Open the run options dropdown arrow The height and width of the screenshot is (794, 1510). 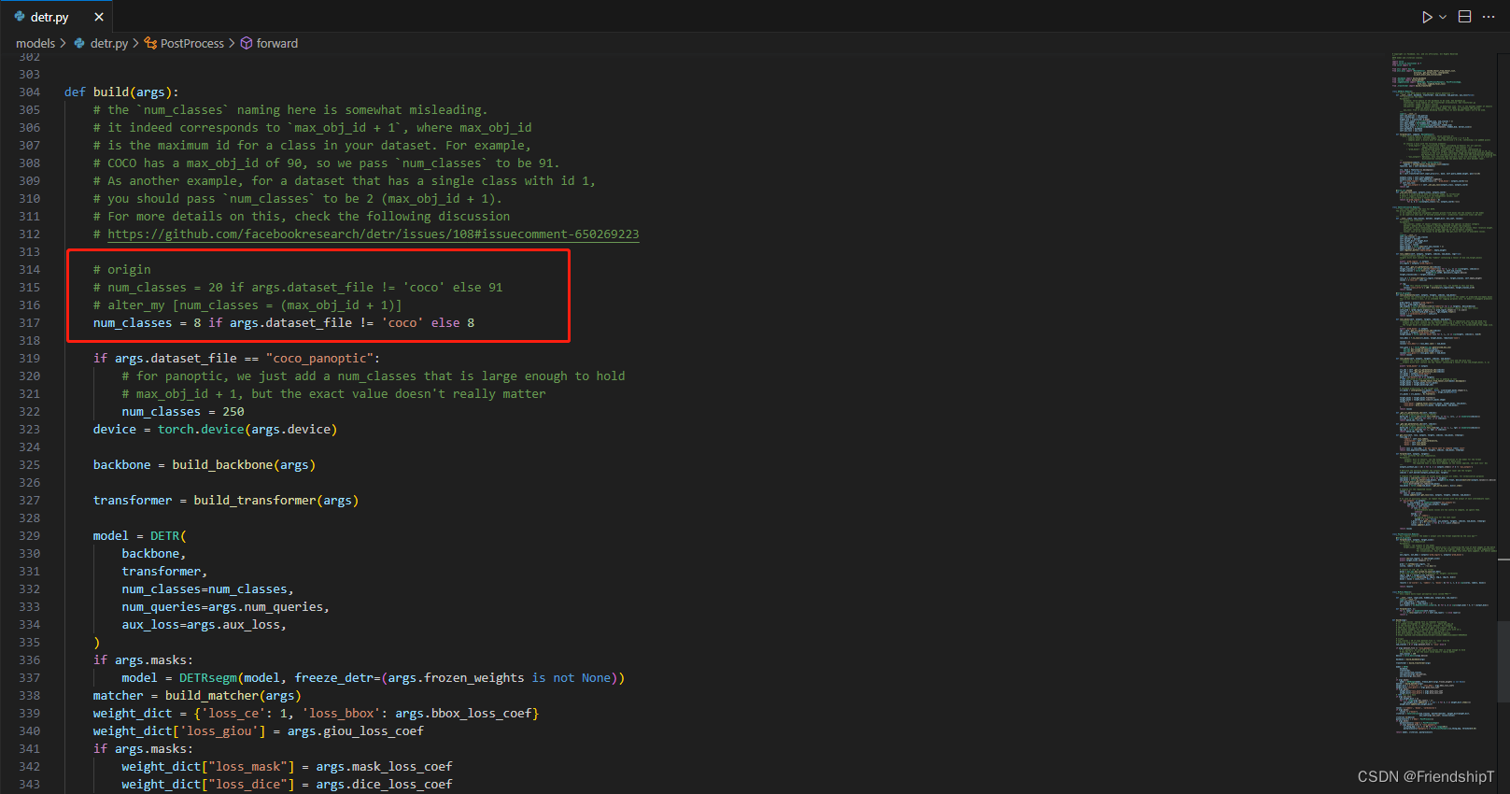1443,17
